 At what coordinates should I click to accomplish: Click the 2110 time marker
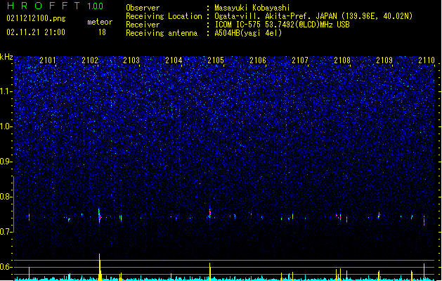[x=427, y=60]
